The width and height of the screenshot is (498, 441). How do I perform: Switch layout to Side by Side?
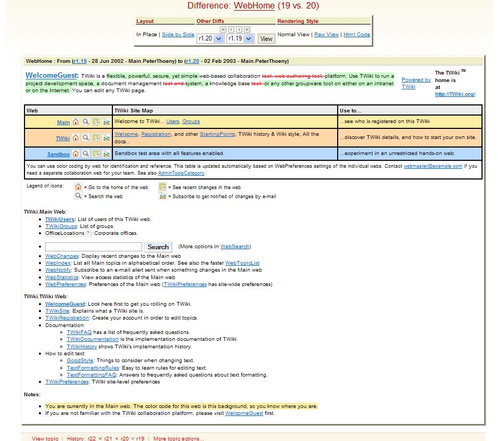178,35
